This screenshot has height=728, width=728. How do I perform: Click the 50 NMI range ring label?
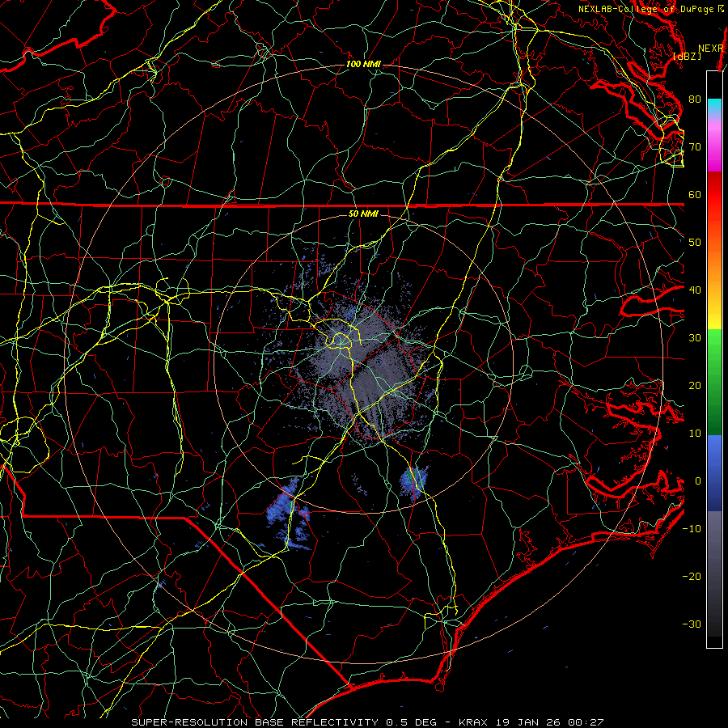pyautogui.click(x=363, y=214)
